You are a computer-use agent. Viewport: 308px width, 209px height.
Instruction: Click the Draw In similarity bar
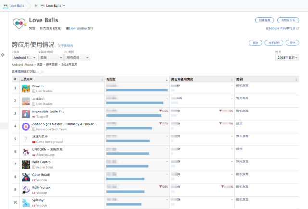point(137,90)
